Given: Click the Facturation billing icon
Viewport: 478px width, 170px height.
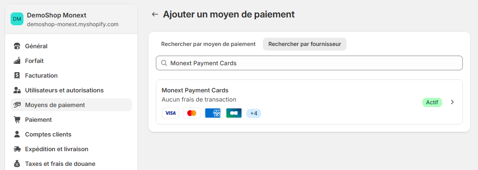Looking at the screenshot, I should pos(17,75).
